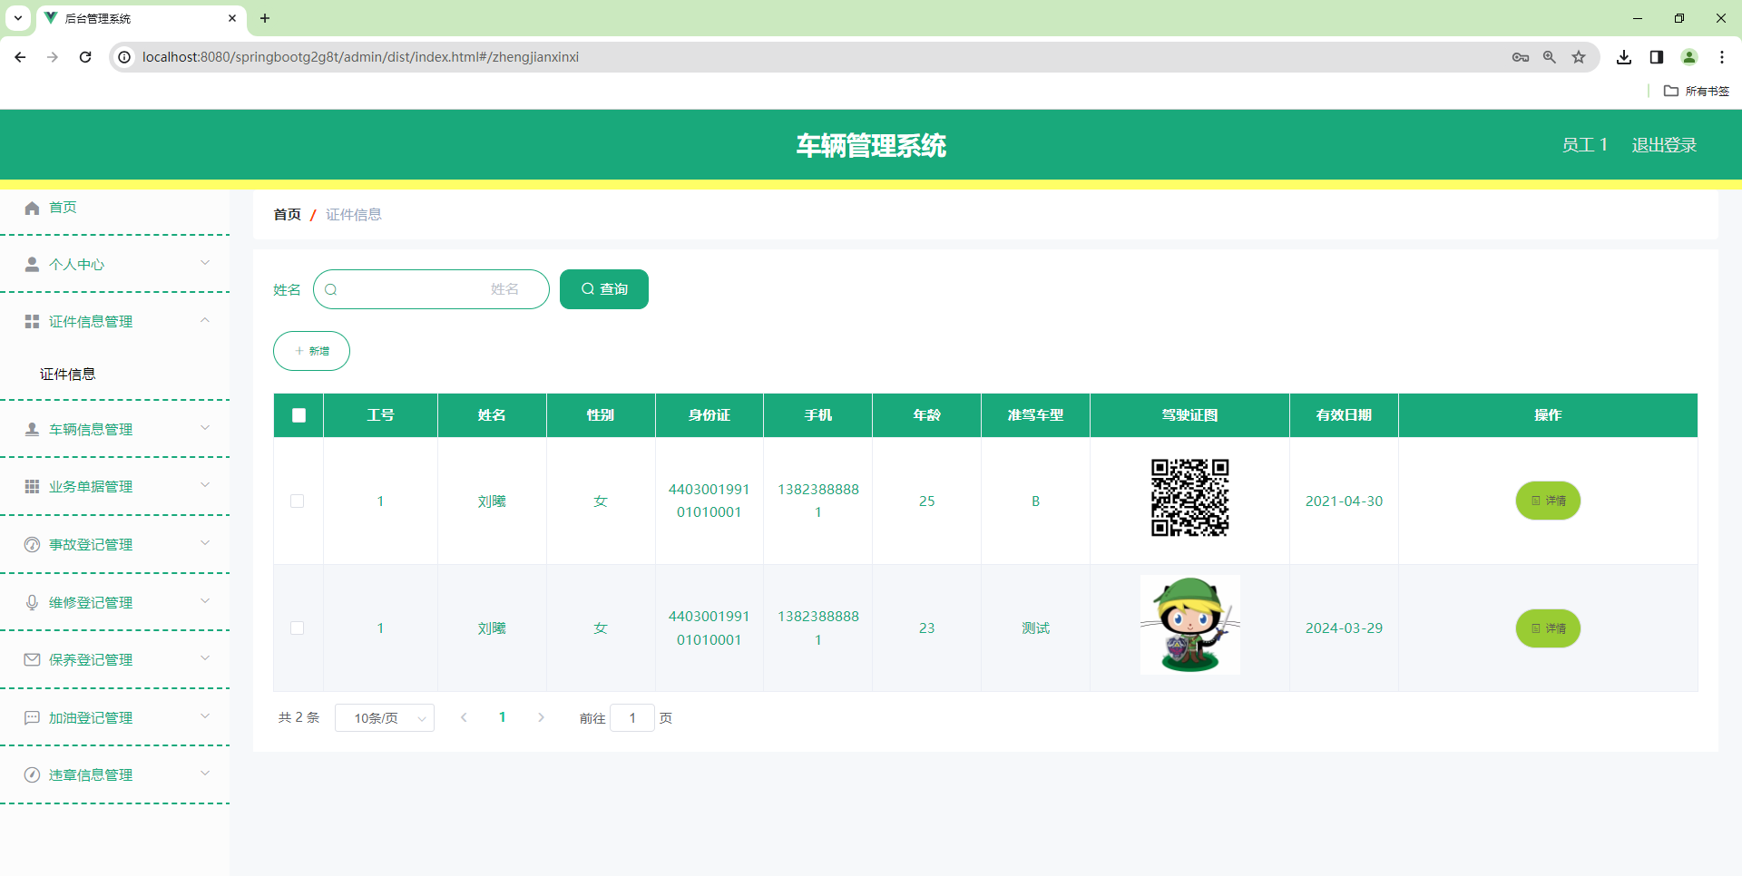Open the 10条/页 page size dropdown
This screenshot has height=876, width=1742.
(x=384, y=717)
